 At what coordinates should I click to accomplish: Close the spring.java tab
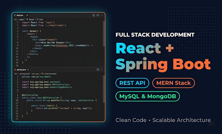click(x=28, y=70)
